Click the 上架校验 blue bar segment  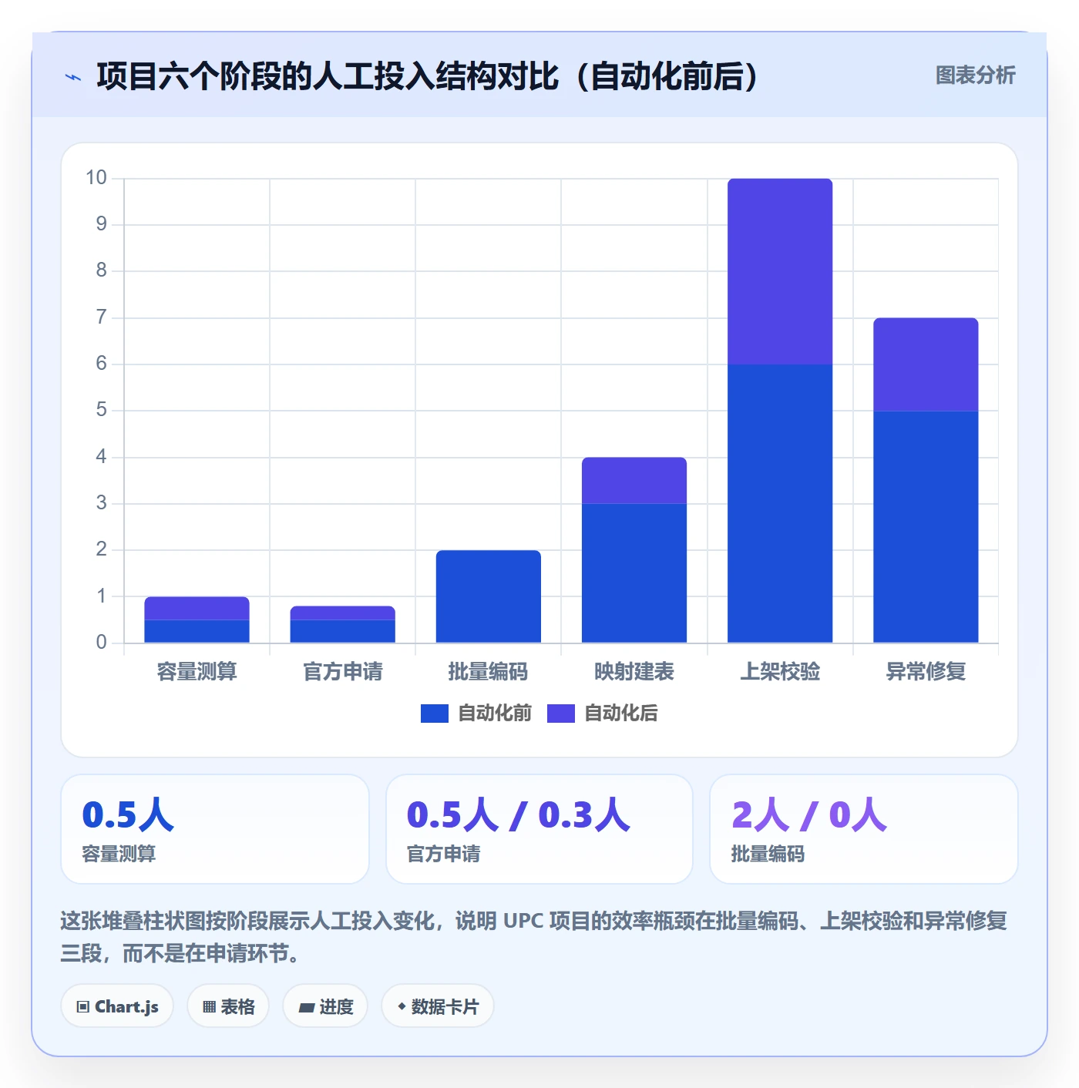780,503
